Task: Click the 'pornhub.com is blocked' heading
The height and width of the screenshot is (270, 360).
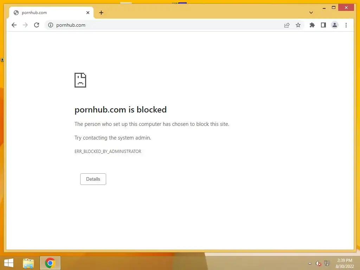Action: (121, 110)
